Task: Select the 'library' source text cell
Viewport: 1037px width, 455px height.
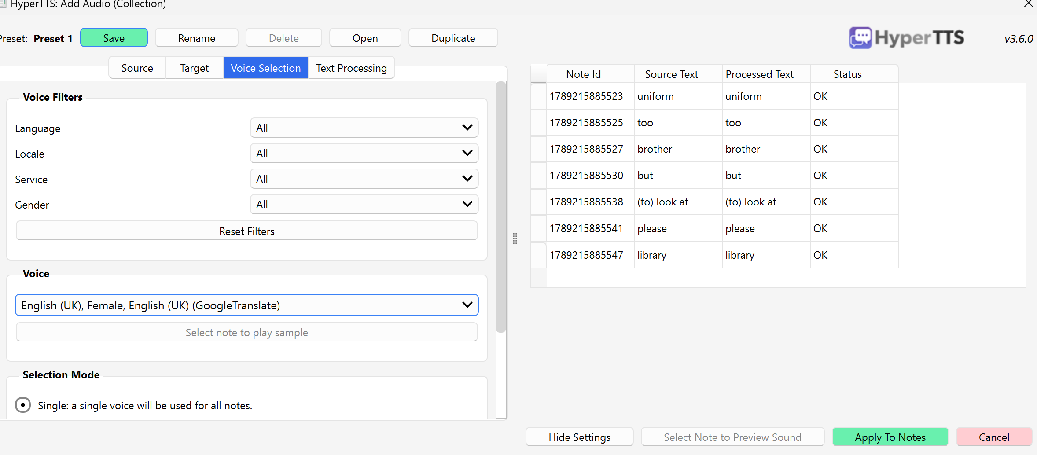Action: click(678, 255)
